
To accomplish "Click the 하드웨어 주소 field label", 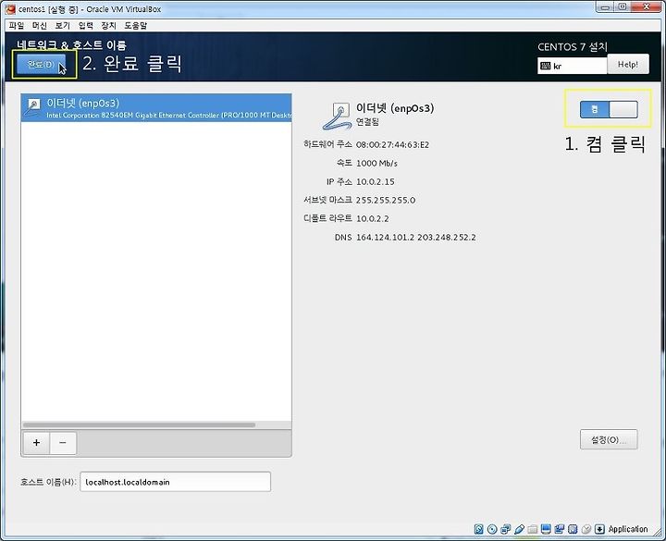I will pyautogui.click(x=327, y=144).
